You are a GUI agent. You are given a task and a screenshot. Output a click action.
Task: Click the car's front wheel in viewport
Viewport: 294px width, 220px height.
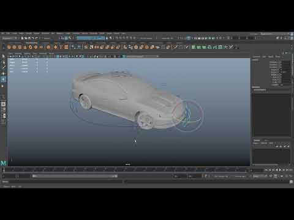click(145, 120)
